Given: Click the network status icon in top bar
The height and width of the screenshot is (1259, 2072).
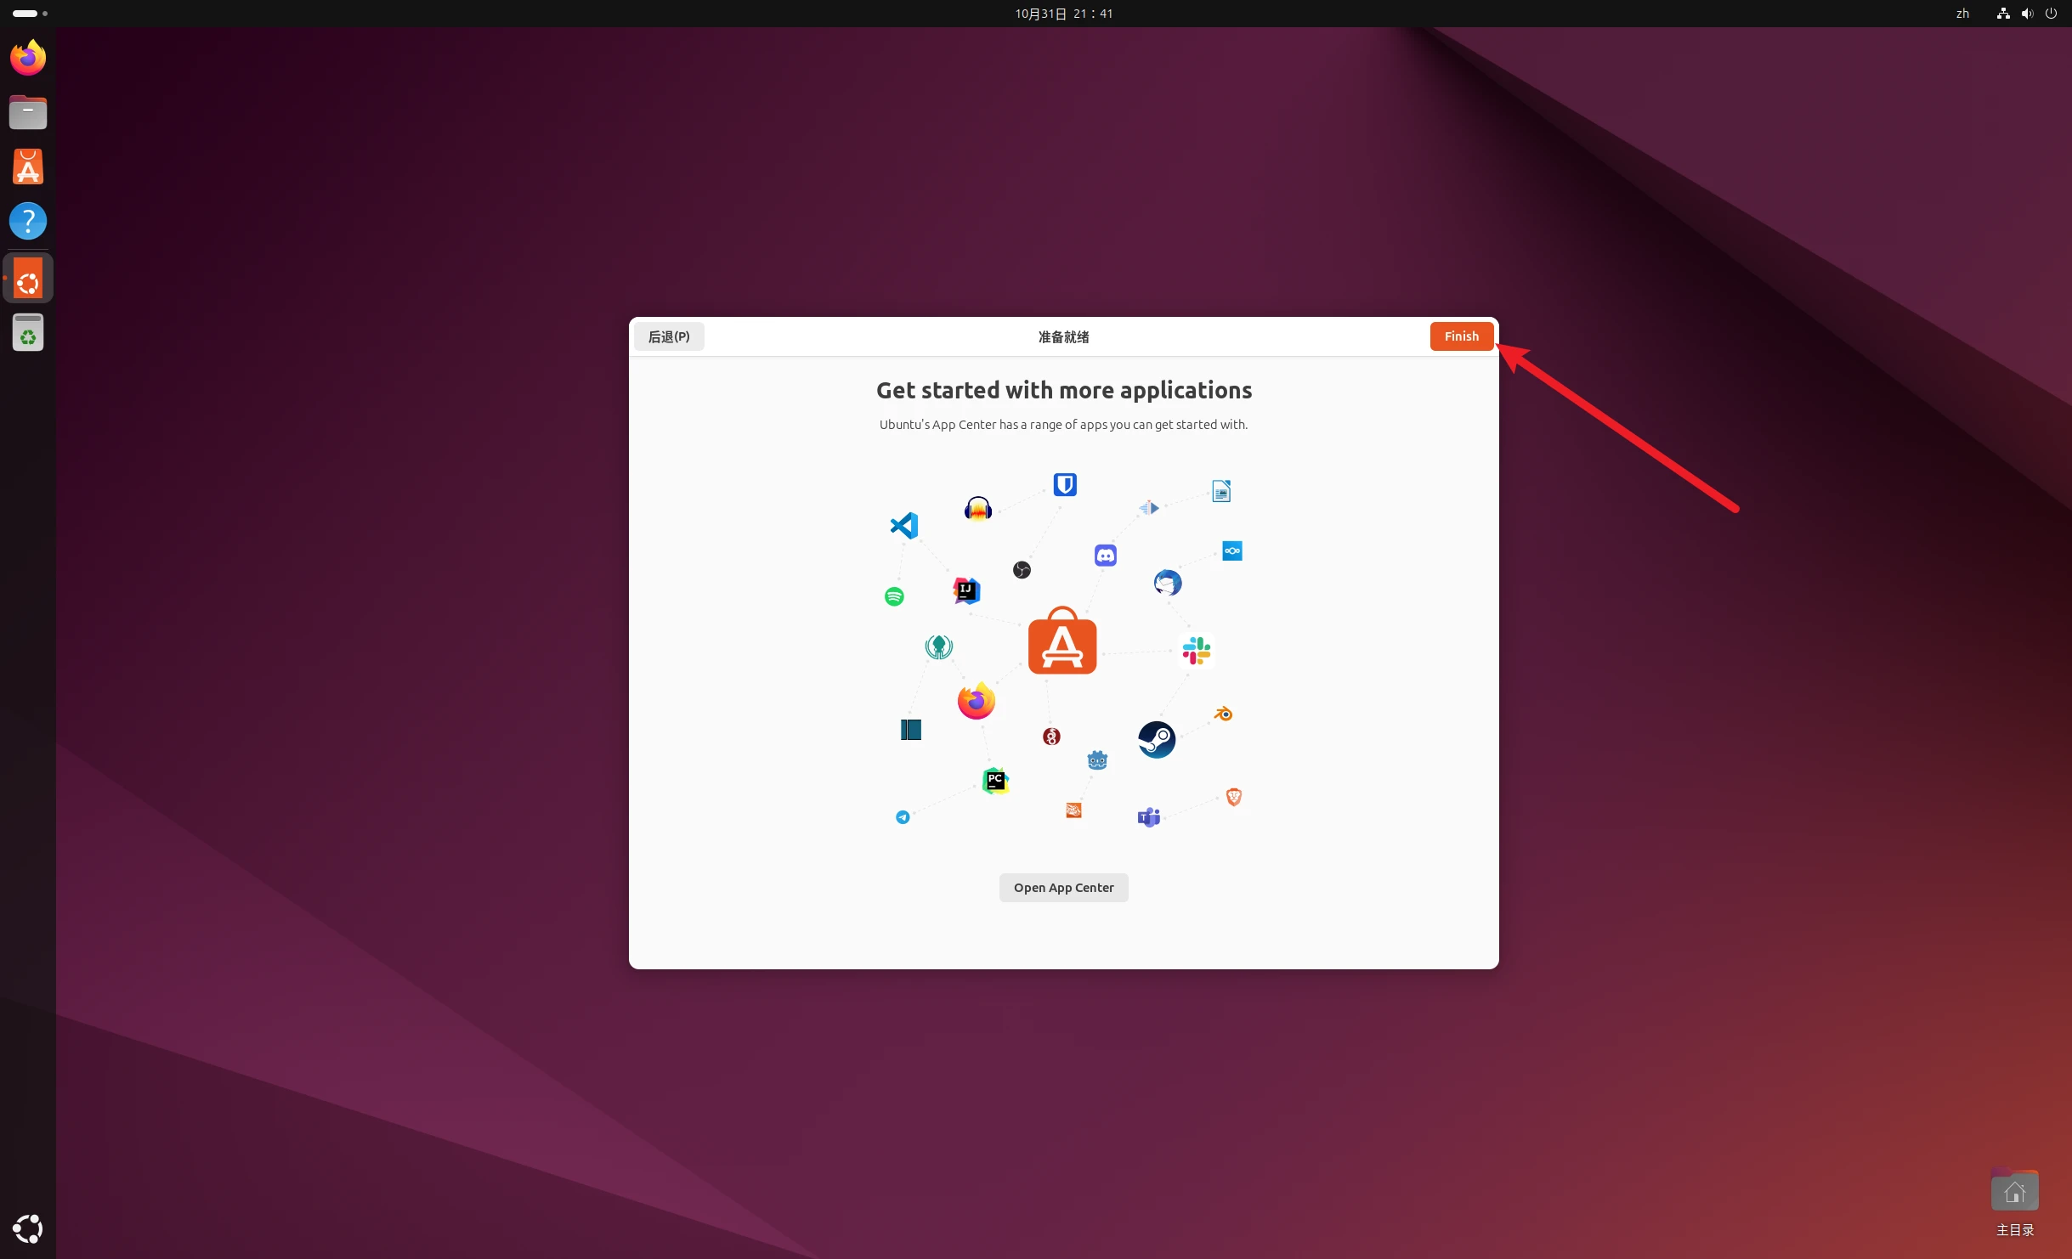Looking at the screenshot, I should pos(2003,14).
